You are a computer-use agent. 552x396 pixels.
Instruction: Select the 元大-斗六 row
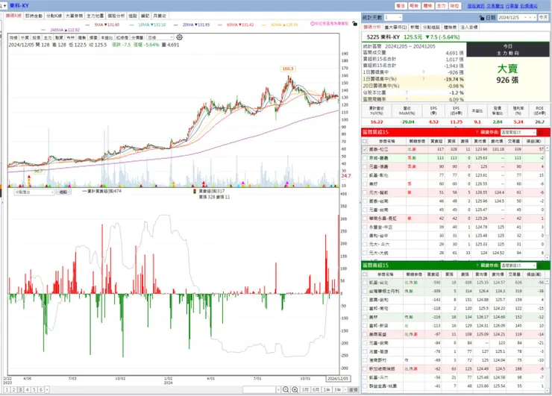pyautogui.click(x=454, y=244)
